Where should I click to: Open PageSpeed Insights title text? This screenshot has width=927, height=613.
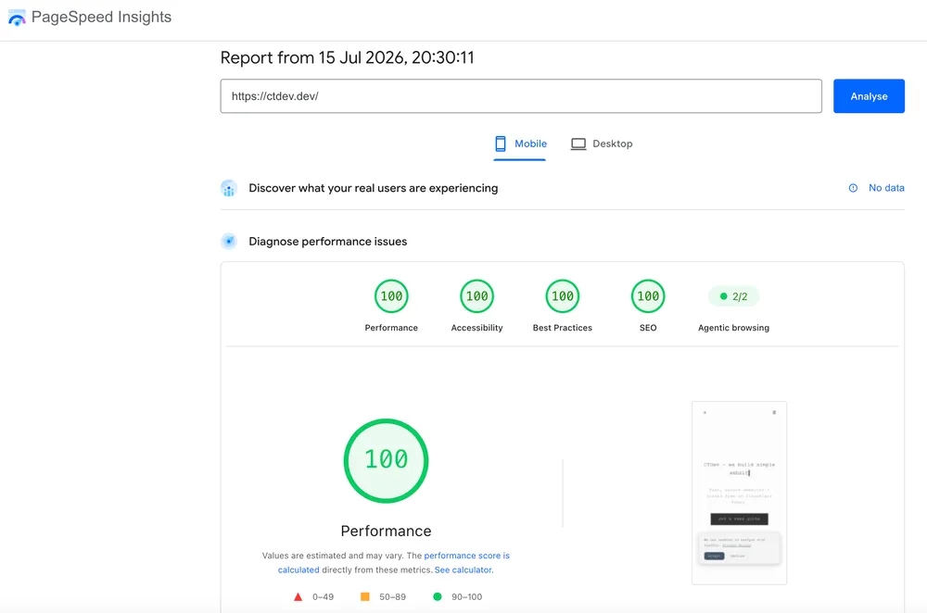pos(101,17)
